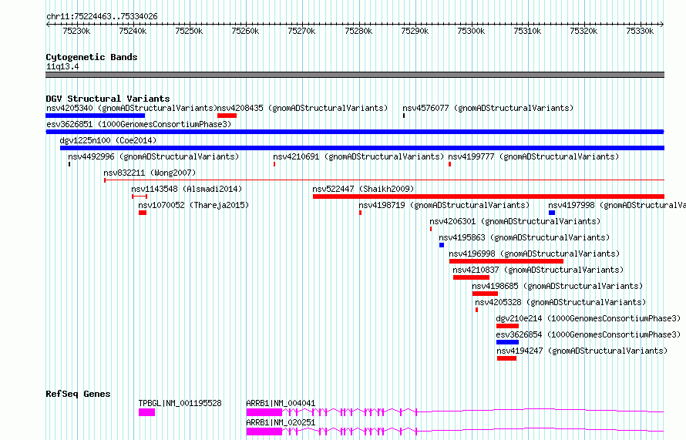The image size is (686, 440).
Task: Click the Cytogenetic Bands track title
Action: pyautogui.click(x=92, y=57)
